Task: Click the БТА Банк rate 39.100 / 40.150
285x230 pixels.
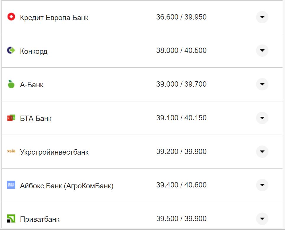Action: [181, 118]
